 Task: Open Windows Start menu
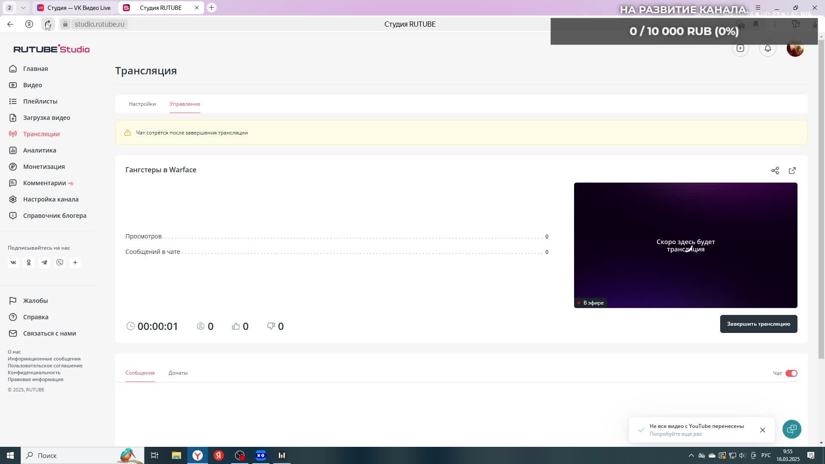[10, 455]
